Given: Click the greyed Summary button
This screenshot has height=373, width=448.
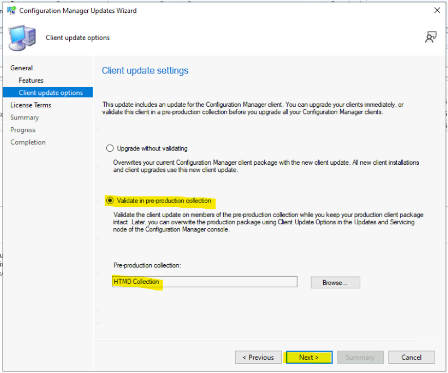Looking at the screenshot, I should click(x=360, y=357).
